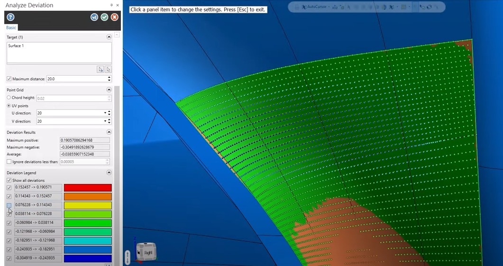Switch to the Basic tab
The image size is (503, 266).
tap(11, 28)
